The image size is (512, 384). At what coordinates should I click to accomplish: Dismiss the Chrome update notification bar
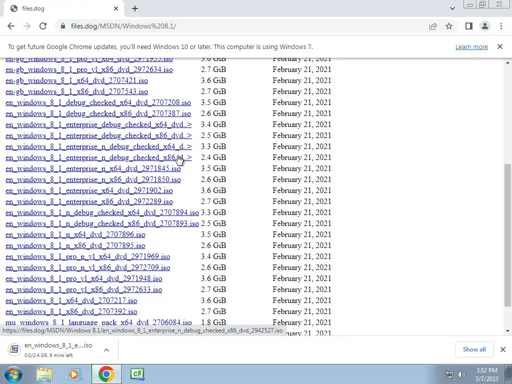(499, 46)
